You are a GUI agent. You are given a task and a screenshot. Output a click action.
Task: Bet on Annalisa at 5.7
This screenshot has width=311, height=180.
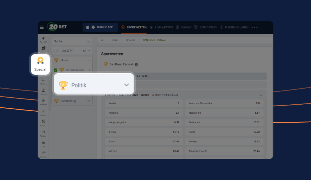click(144, 113)
